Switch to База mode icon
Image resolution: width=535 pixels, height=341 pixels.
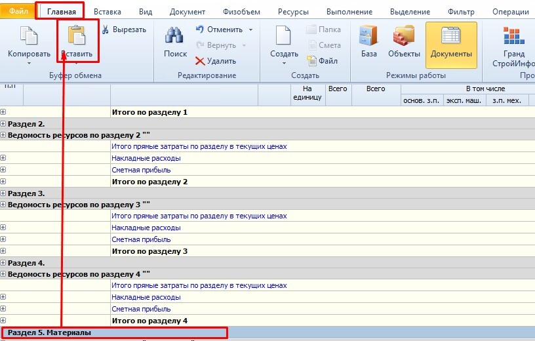[368, 35]
